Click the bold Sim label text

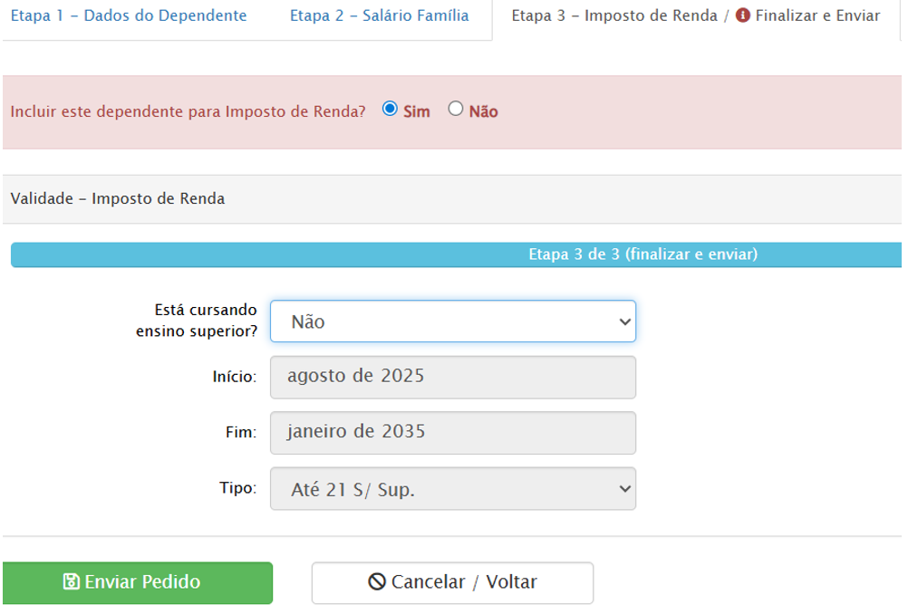[x=416, y=111]
